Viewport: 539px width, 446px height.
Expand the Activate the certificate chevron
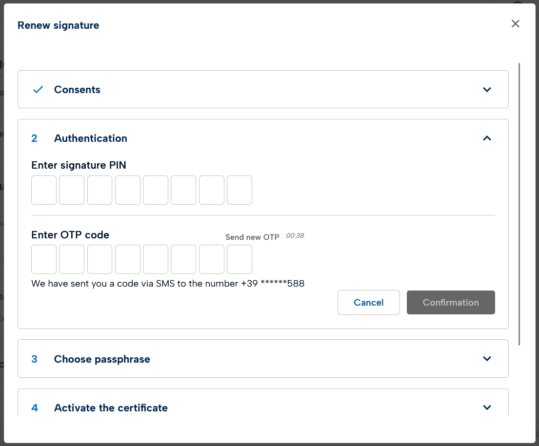coord(486,407)
